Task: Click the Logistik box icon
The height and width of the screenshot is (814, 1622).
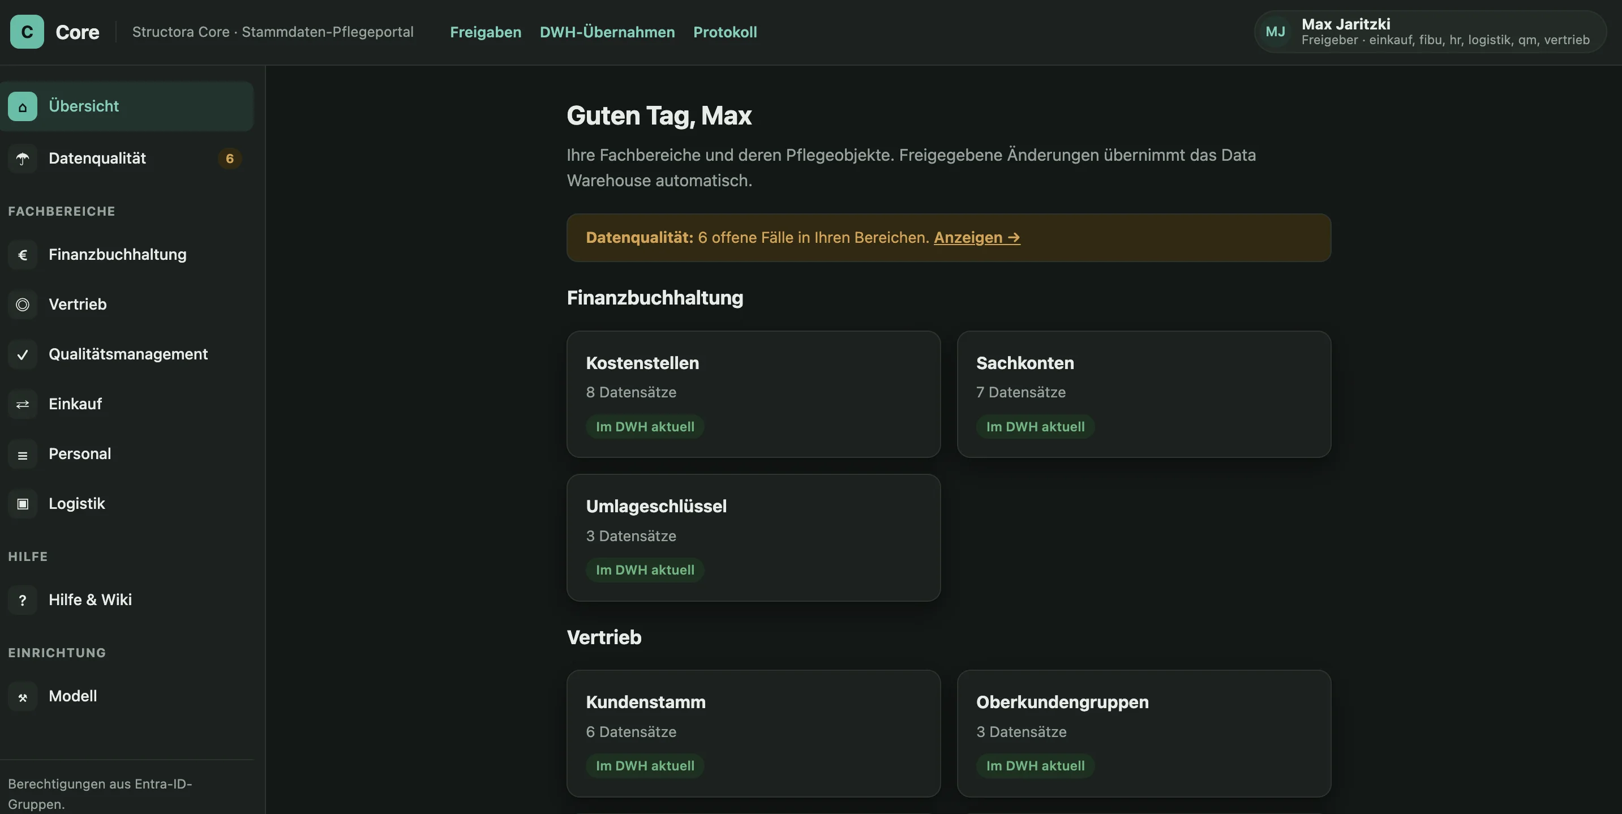Action: (23, 503)
